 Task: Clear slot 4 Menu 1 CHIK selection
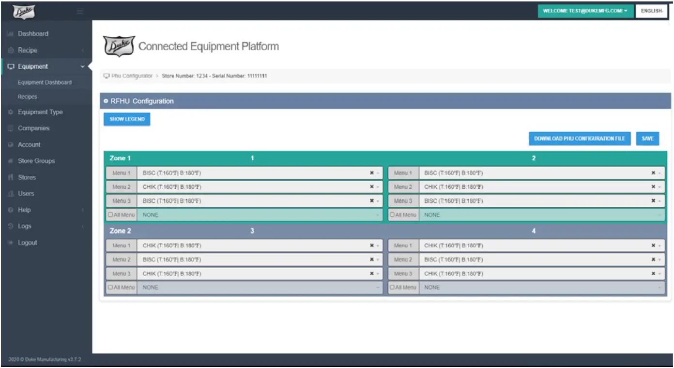point(653,245)
